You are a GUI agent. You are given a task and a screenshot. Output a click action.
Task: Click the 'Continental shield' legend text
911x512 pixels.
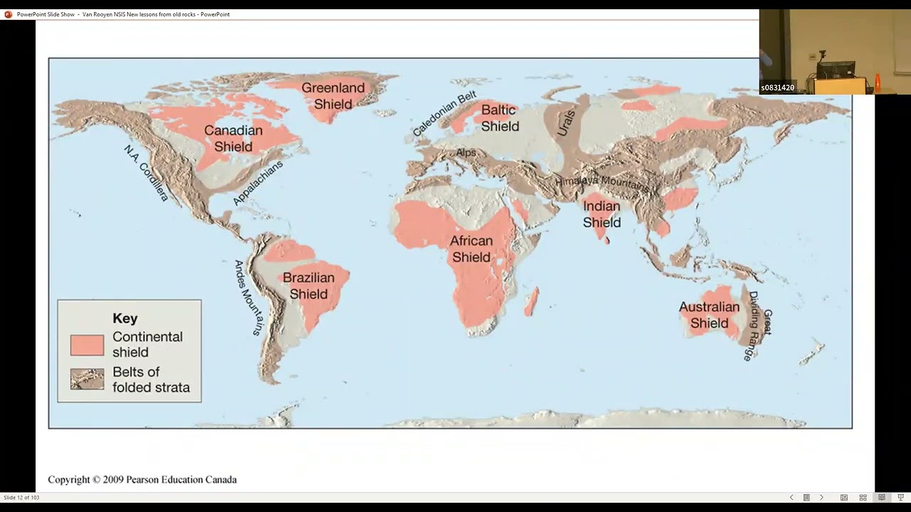147,344
